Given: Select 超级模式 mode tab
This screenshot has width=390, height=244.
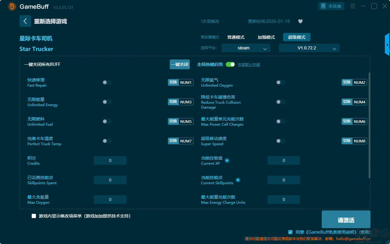Looking at the screenshot, I should pos(297,37).
